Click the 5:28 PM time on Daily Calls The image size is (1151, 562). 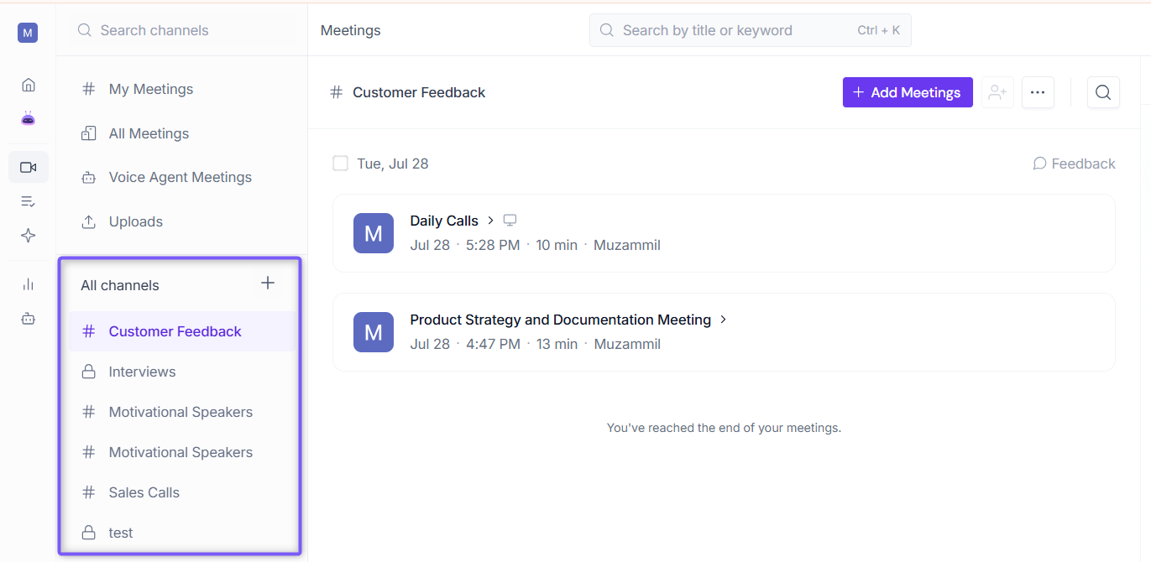(494, 245)
